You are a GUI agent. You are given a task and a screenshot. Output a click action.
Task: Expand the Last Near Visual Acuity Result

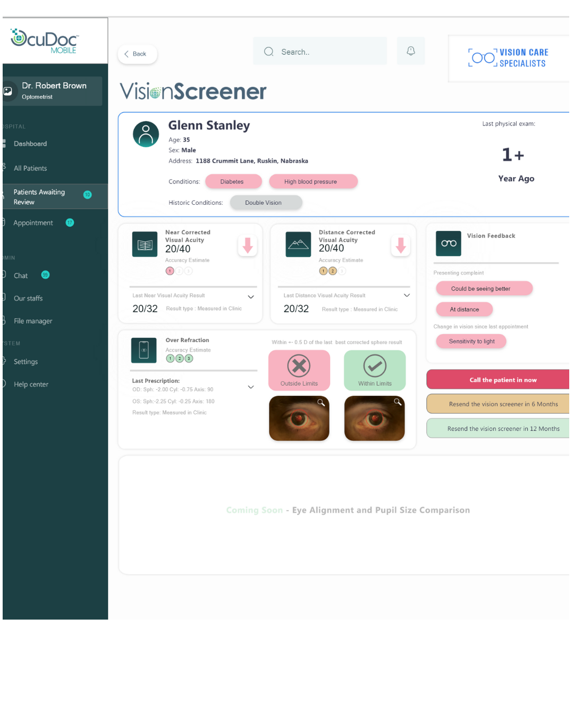251,297
